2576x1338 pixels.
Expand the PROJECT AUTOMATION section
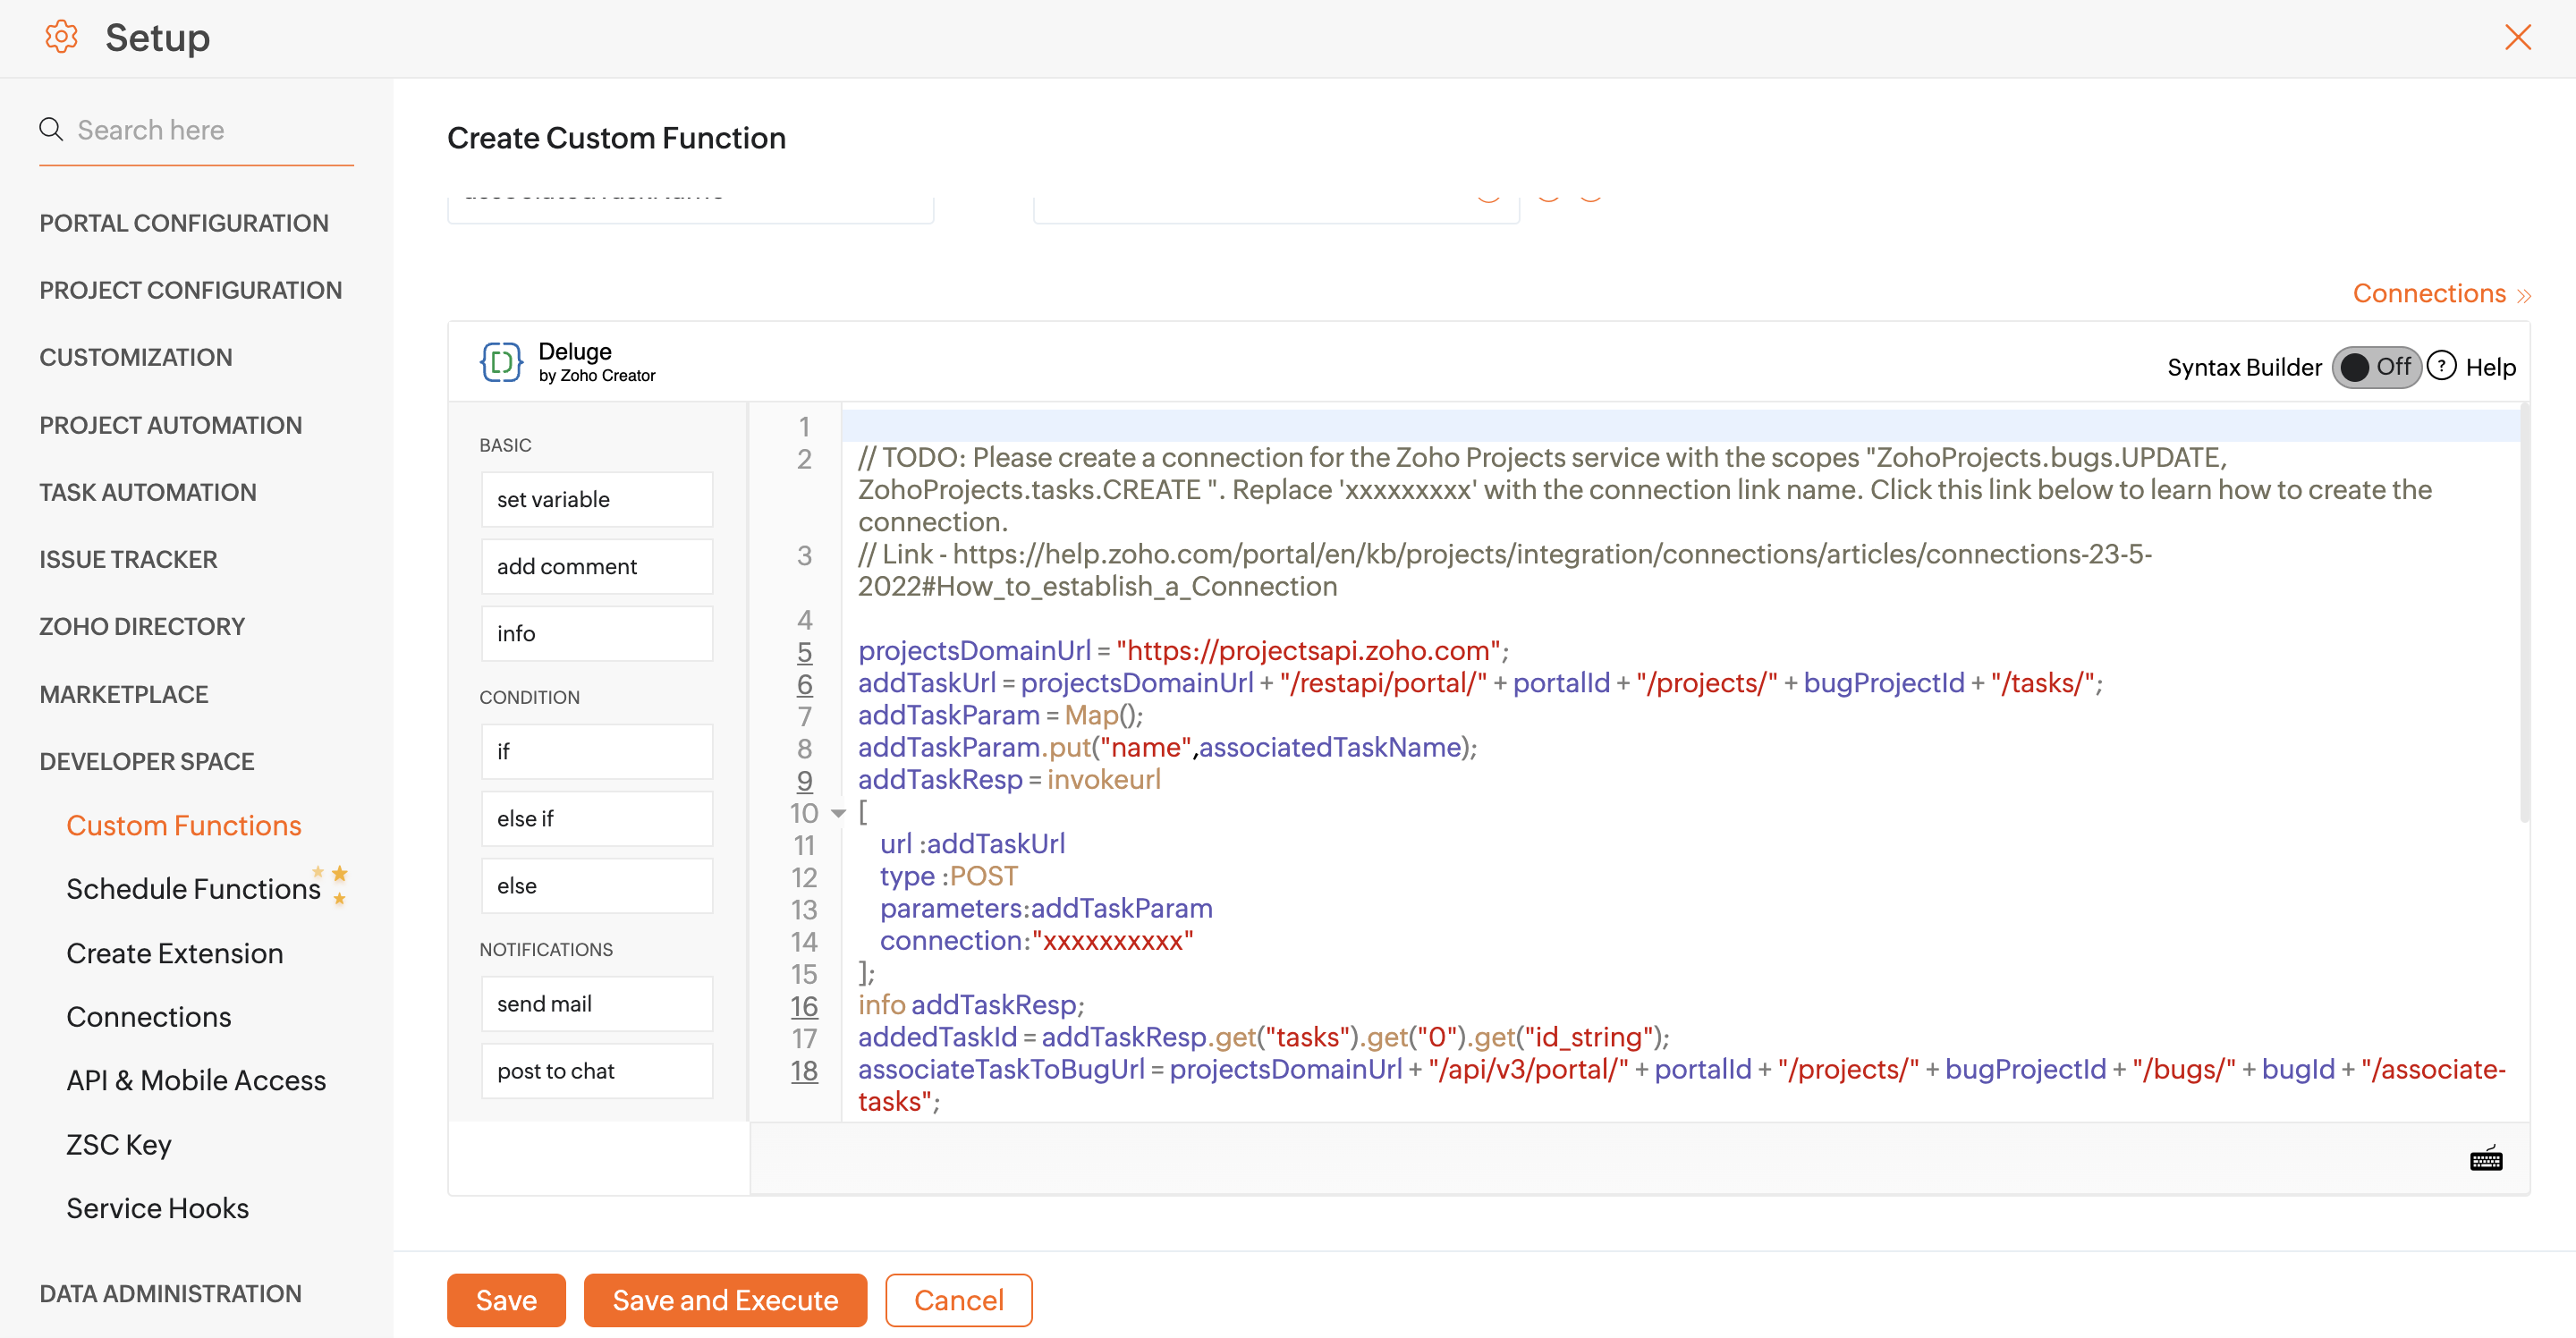click(171, 425)
